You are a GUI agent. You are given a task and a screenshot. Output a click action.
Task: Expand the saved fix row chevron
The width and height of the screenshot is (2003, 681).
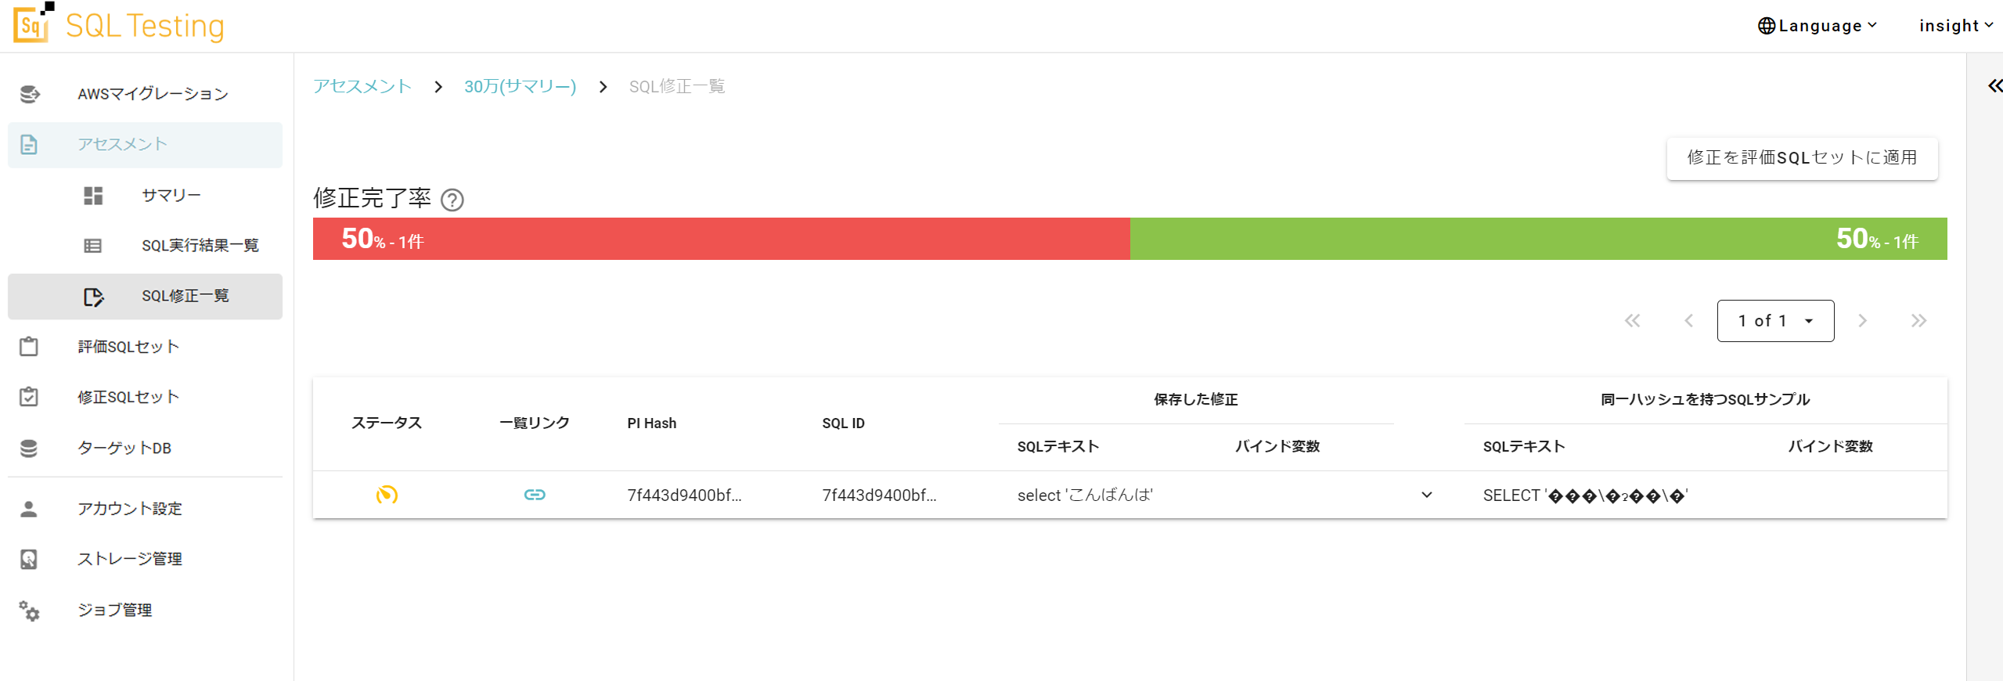(x=1426, y=495)
